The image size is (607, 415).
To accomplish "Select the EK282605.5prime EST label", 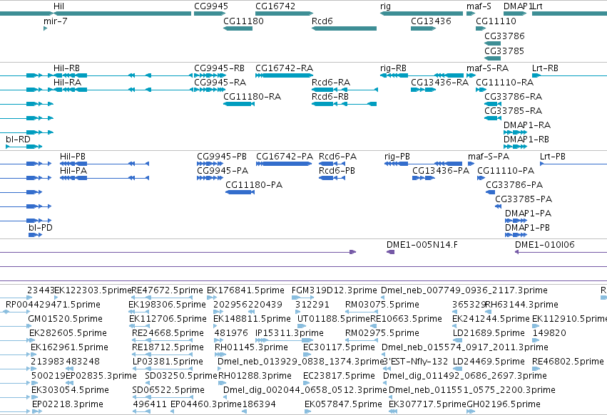I will click(68, 332).
